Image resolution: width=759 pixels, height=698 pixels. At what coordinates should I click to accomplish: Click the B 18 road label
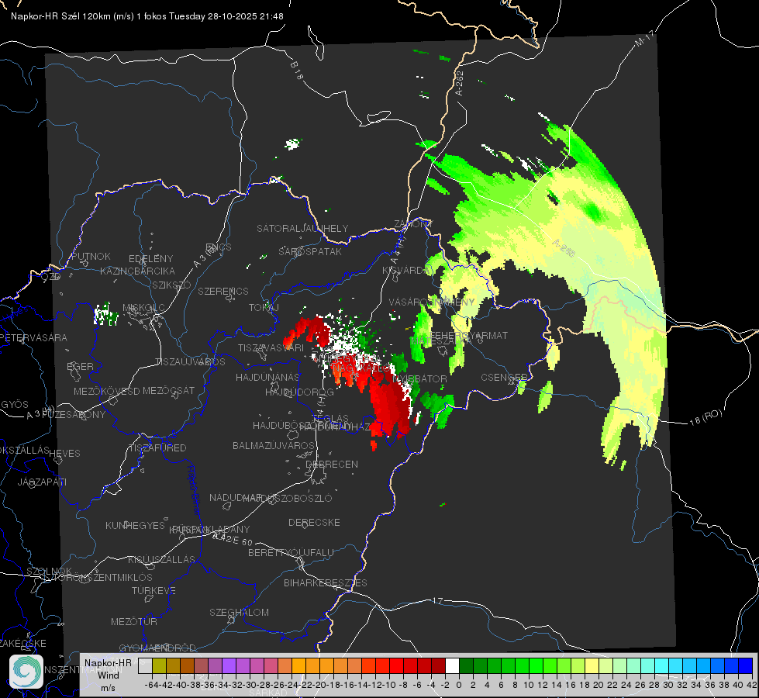click(x=297, y=71)
